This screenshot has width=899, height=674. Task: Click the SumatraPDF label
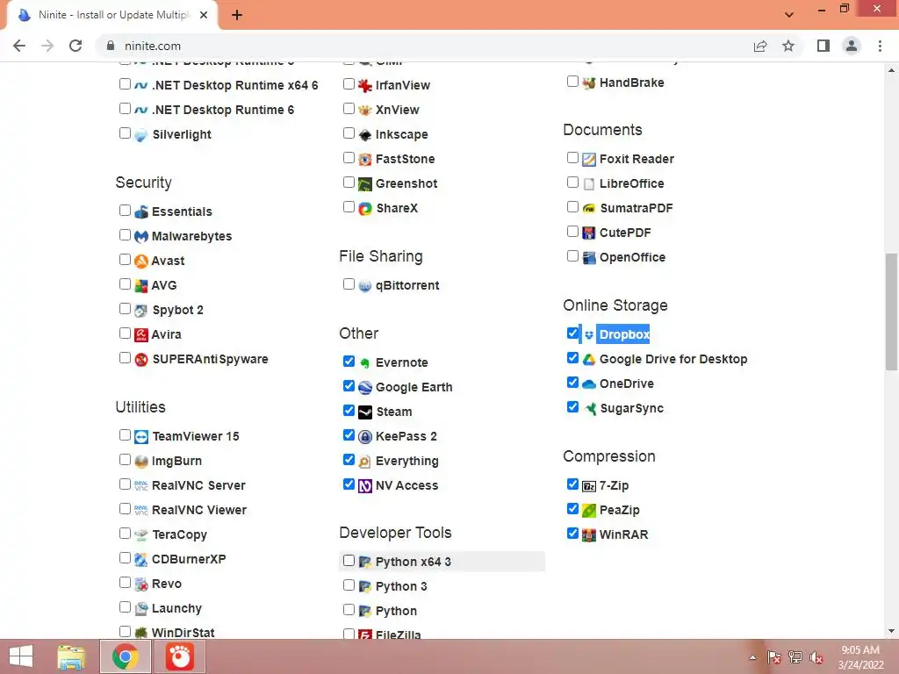[636, 209]
